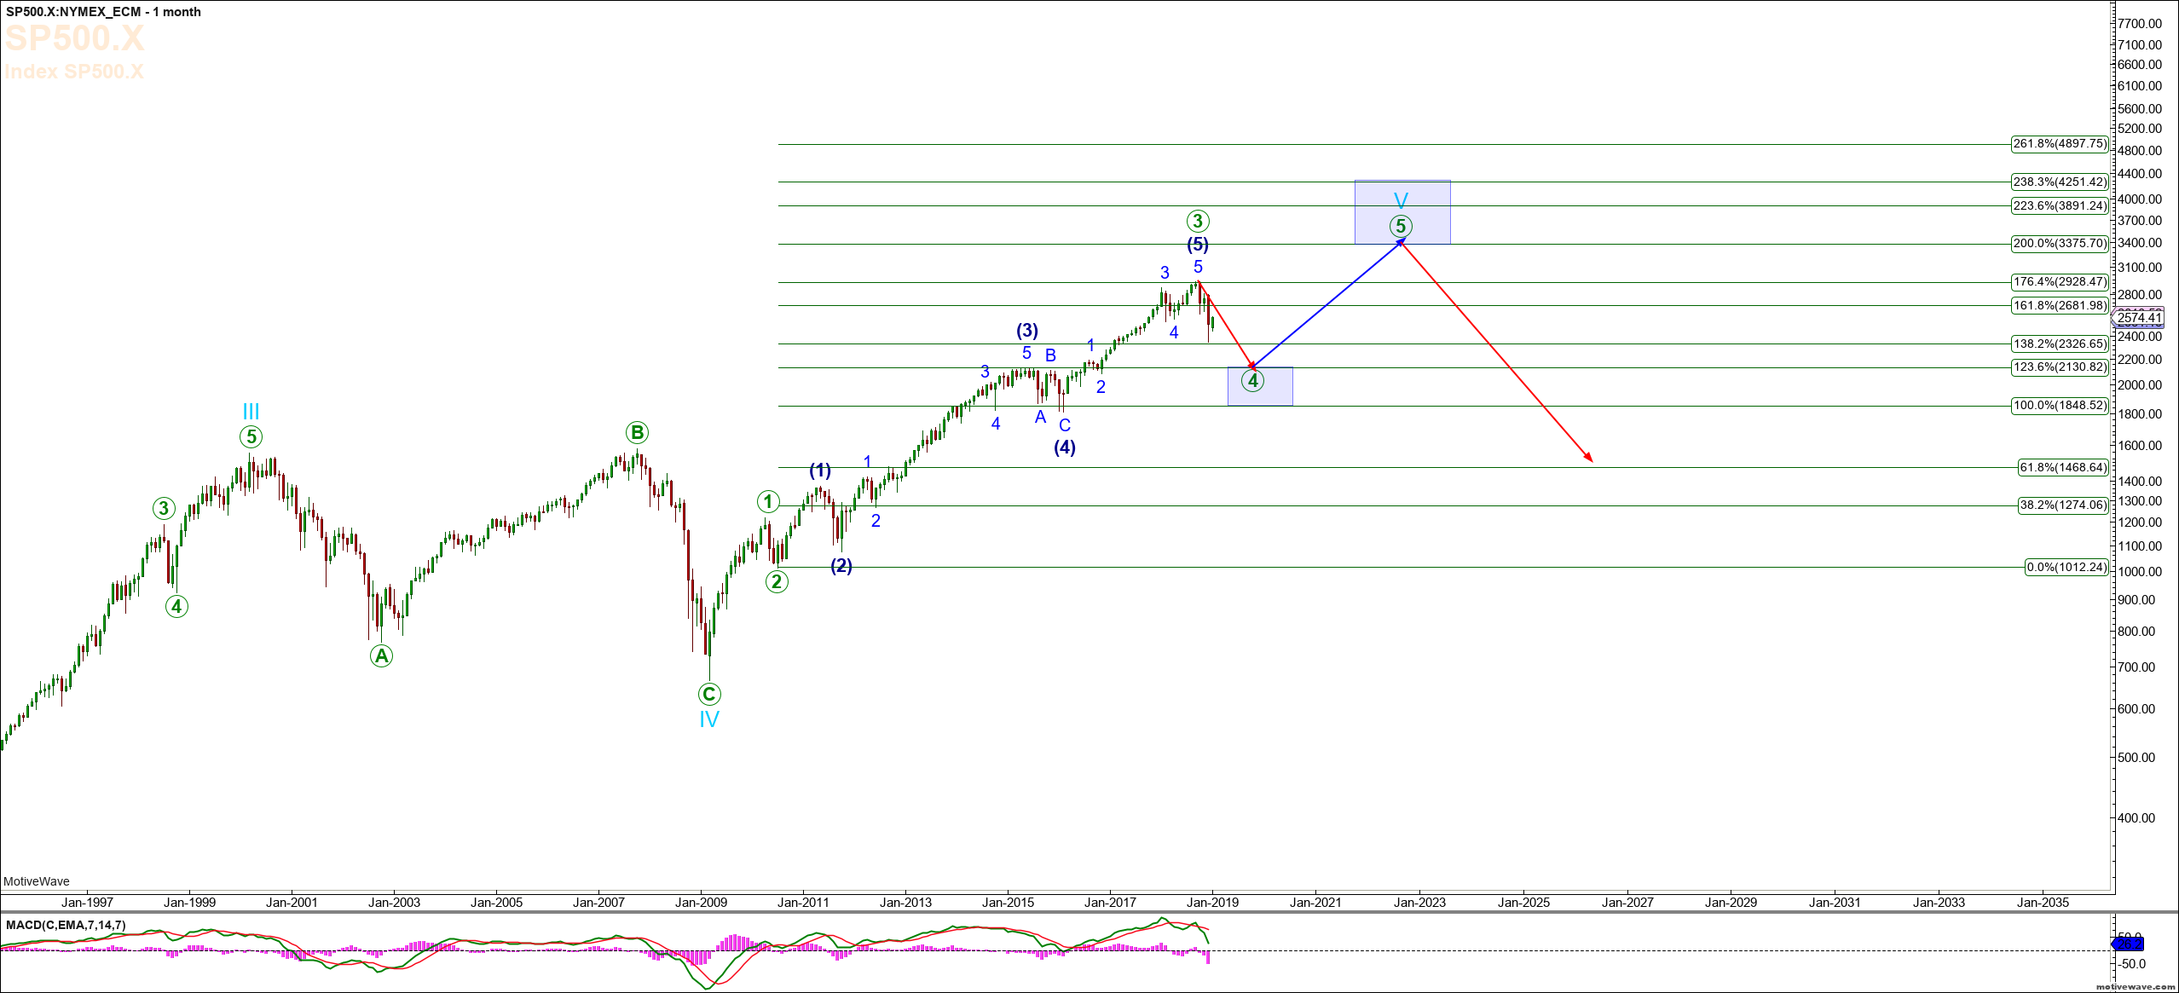Click the current price tag 2574.41
The height and width of the screenshot is (993, 2179).
(x=2139, y=318)
